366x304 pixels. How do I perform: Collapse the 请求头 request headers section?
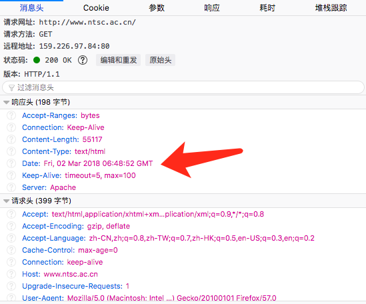(7, 201)
